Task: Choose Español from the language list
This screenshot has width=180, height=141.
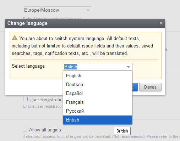Action: point(98,93)
